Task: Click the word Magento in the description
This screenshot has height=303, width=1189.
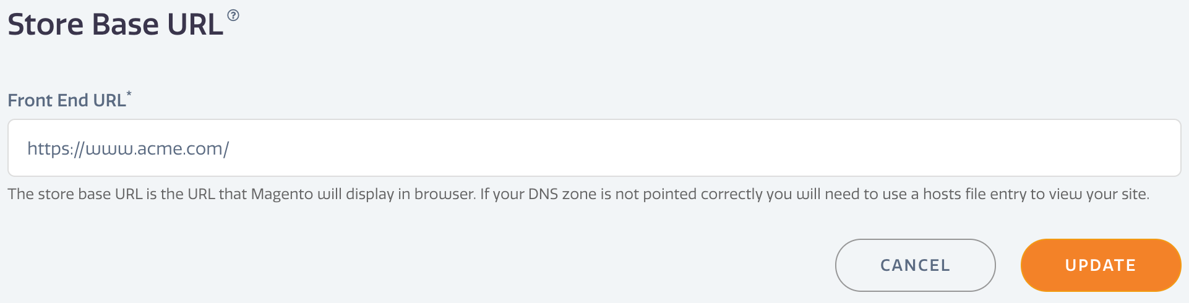Action: point(282,194)
